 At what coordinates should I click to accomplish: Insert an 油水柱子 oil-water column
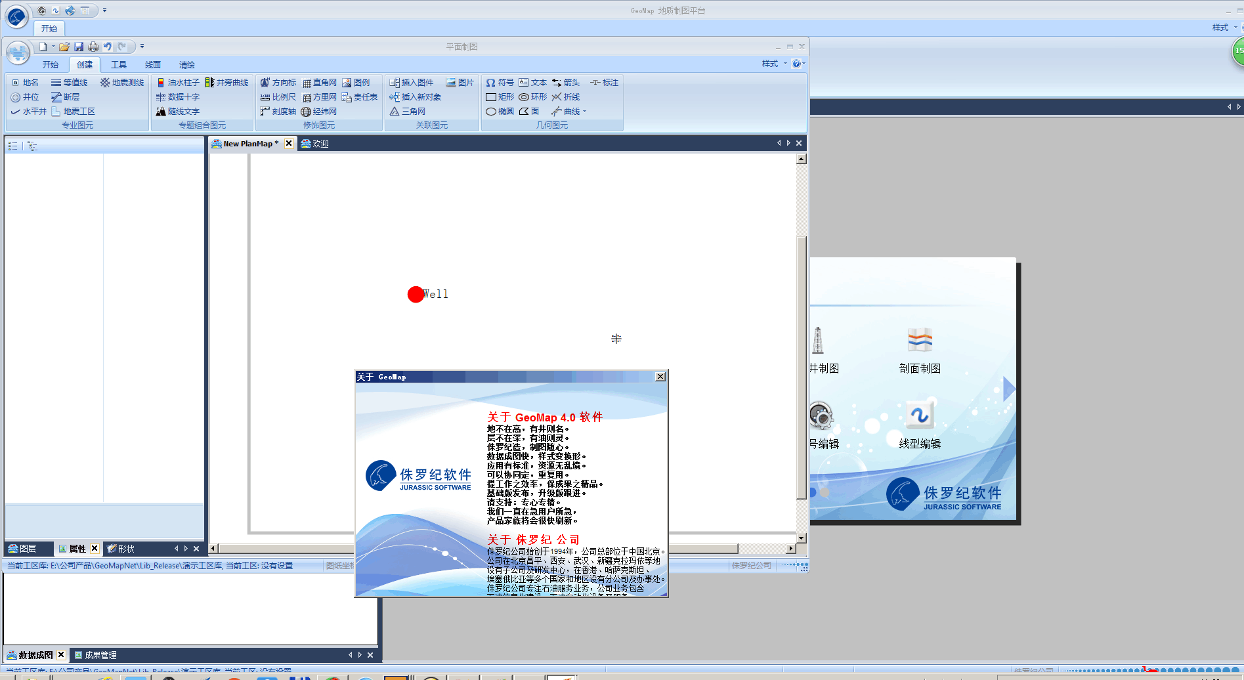coord(178,83)
